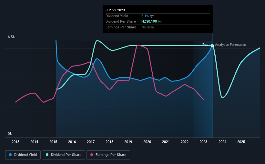Toggle the Dividend Per Share legend button
The width and height of the screenshot is (265, 164).
(64, 155)
